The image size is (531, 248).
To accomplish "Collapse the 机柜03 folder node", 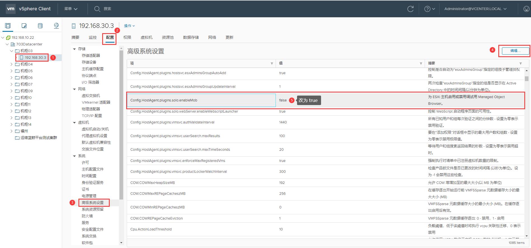I will tap(12, 51).
